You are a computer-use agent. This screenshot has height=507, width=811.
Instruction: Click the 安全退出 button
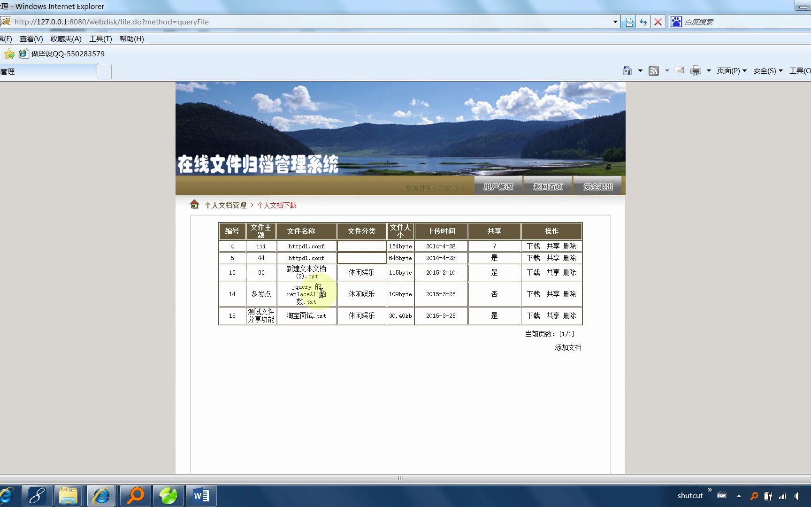pos(597,186)
